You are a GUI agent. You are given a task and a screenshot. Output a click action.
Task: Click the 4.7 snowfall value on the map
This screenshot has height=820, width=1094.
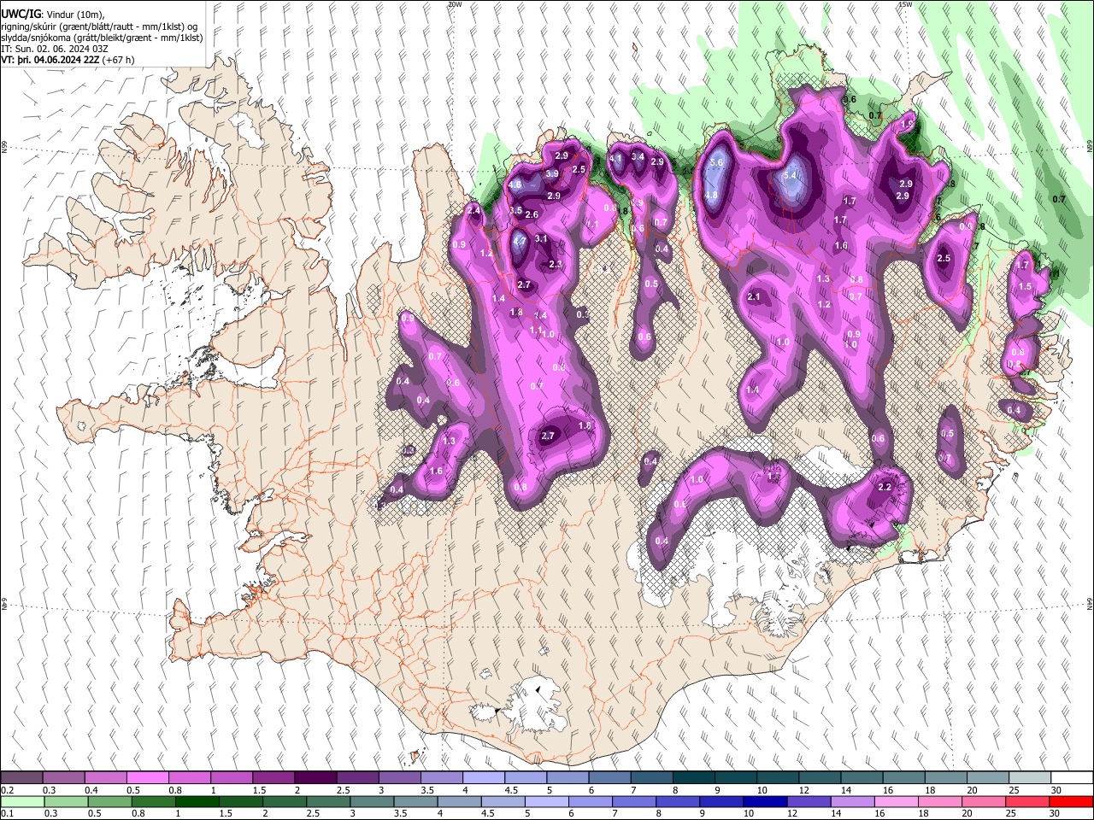(520, 242)
